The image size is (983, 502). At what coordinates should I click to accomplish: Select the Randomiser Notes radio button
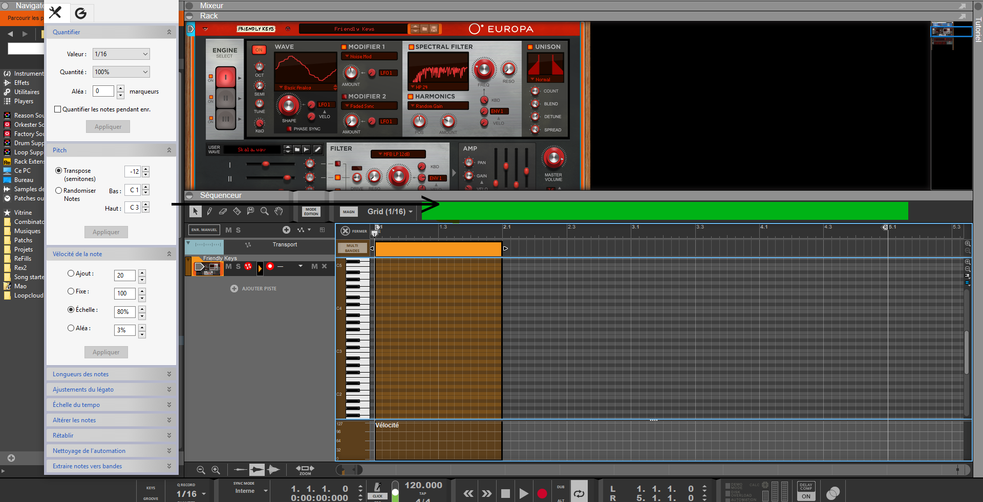pos(59,191)
